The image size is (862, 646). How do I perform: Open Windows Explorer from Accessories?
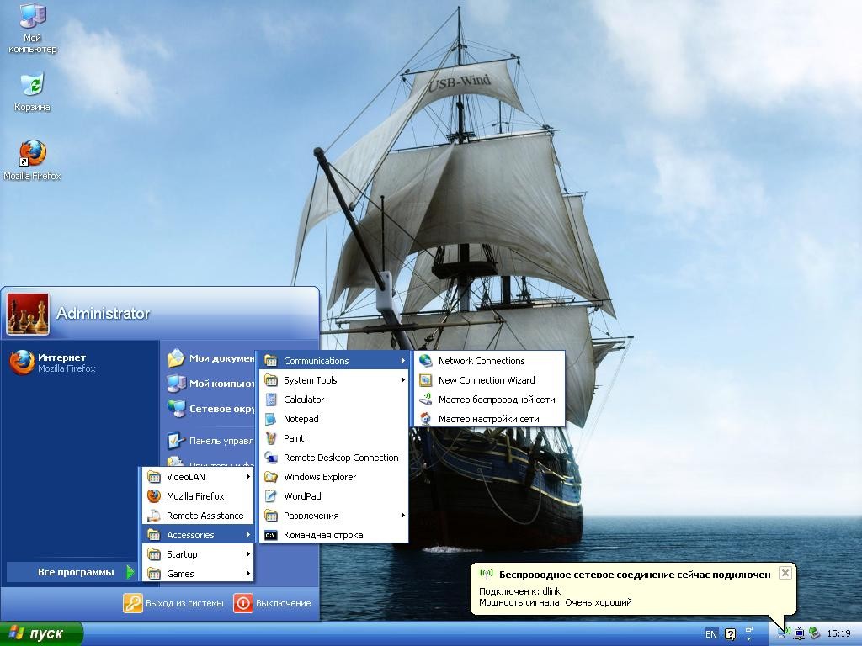pos(334,477)
